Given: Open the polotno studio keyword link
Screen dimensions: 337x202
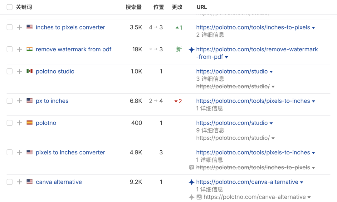Looking at the screenshot, I should (x=55, y=71).
